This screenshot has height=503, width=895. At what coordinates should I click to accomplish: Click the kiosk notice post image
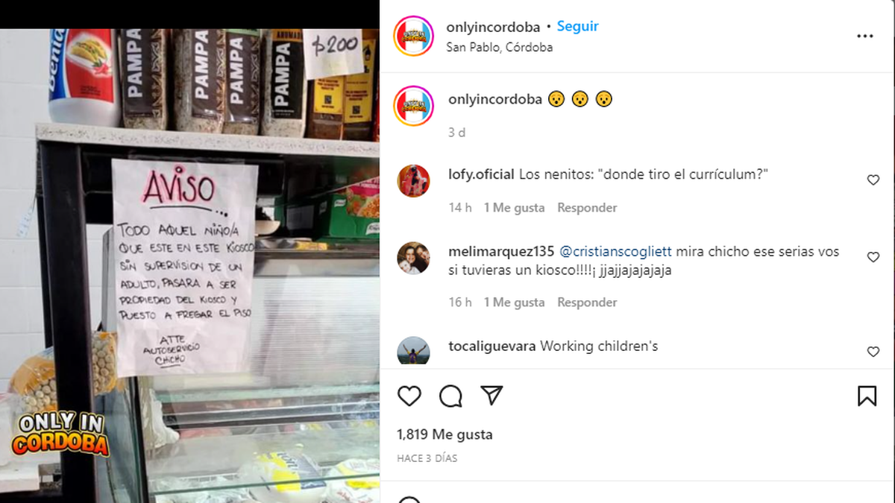189,265
